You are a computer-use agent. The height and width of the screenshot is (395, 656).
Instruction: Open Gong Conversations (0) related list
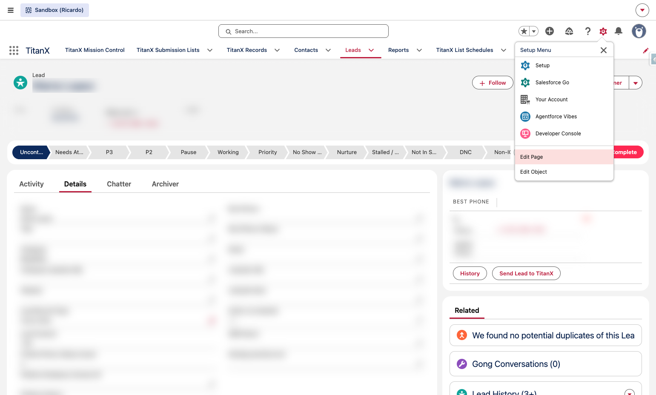point(516,364)
